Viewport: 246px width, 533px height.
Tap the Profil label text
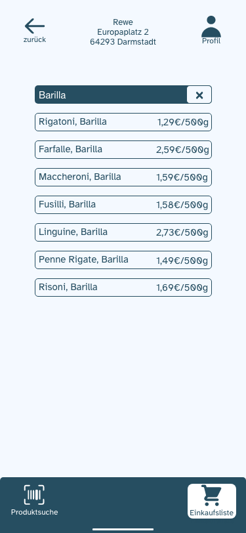coord(211,41)
